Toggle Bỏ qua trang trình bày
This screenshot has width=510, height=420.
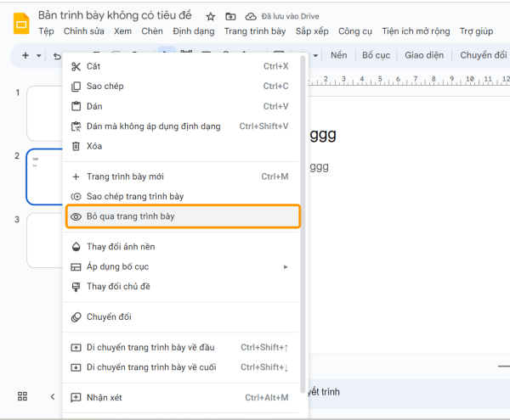pyautogui.click(x=183, y=216)
